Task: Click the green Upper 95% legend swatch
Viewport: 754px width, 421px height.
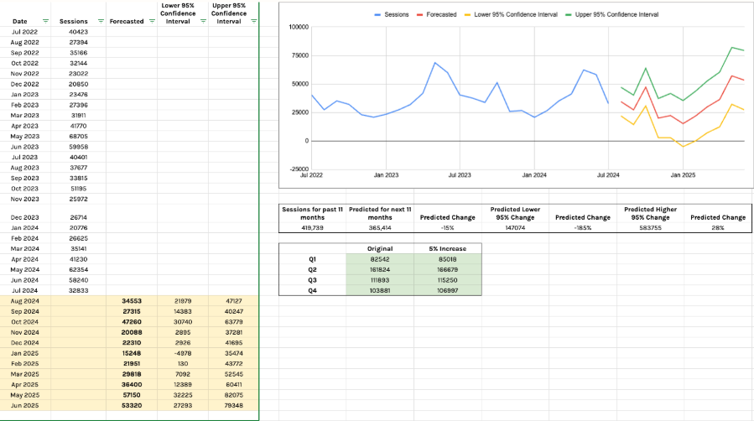Action: click(569, 15)
